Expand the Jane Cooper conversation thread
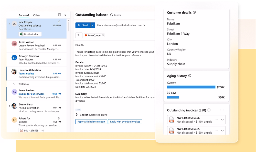 (9, 24)
